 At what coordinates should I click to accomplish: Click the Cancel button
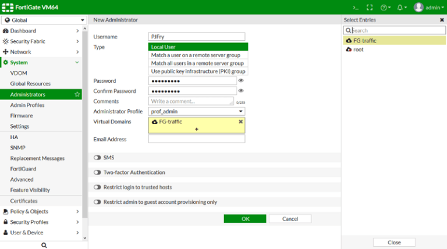click(290, 219)
